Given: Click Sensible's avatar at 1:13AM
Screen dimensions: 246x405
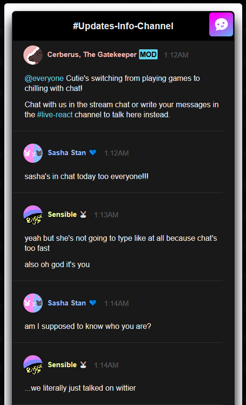Looking at the screenshot, I should (x=33, y=215).
